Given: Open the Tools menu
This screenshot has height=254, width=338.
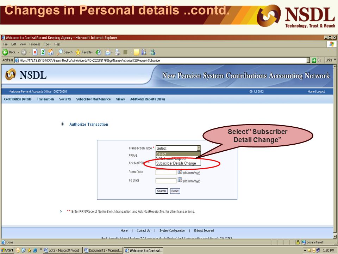Looking at the screenshot, I should [x=47, y=44].
